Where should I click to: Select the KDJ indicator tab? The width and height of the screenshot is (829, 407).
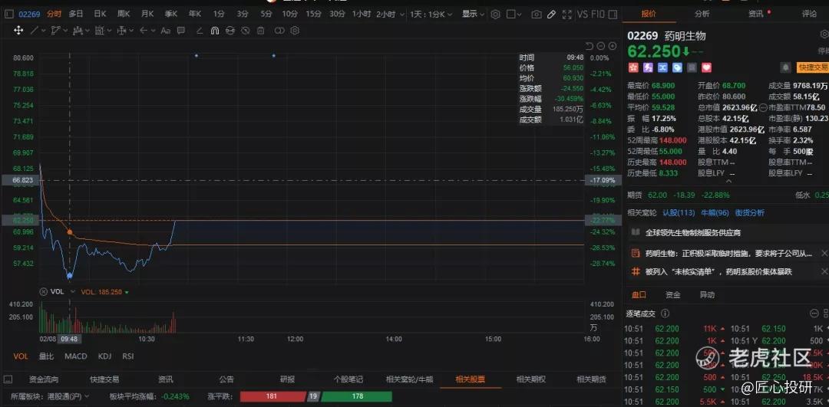click(104, 356)
